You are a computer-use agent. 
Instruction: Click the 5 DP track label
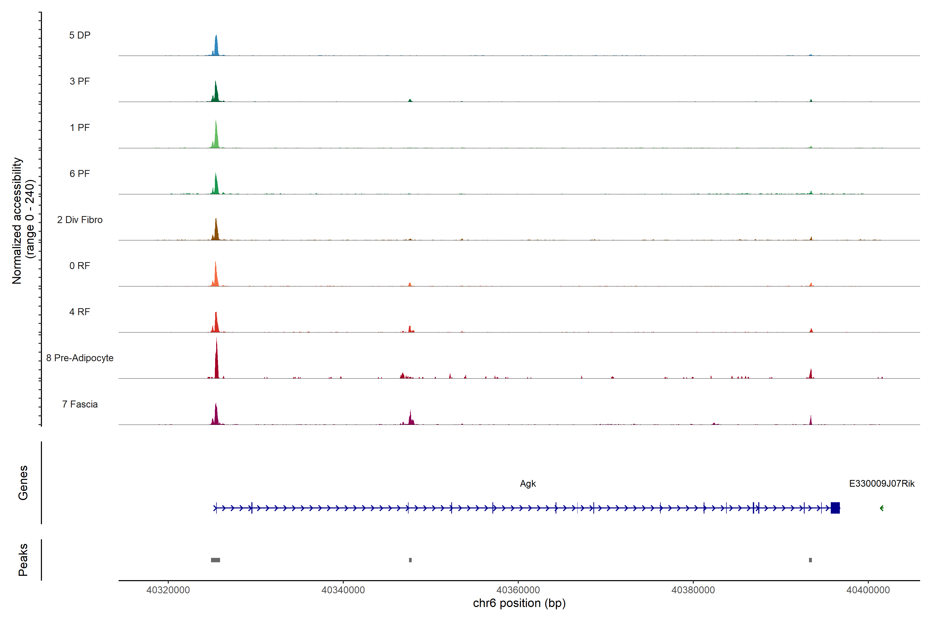80,35
